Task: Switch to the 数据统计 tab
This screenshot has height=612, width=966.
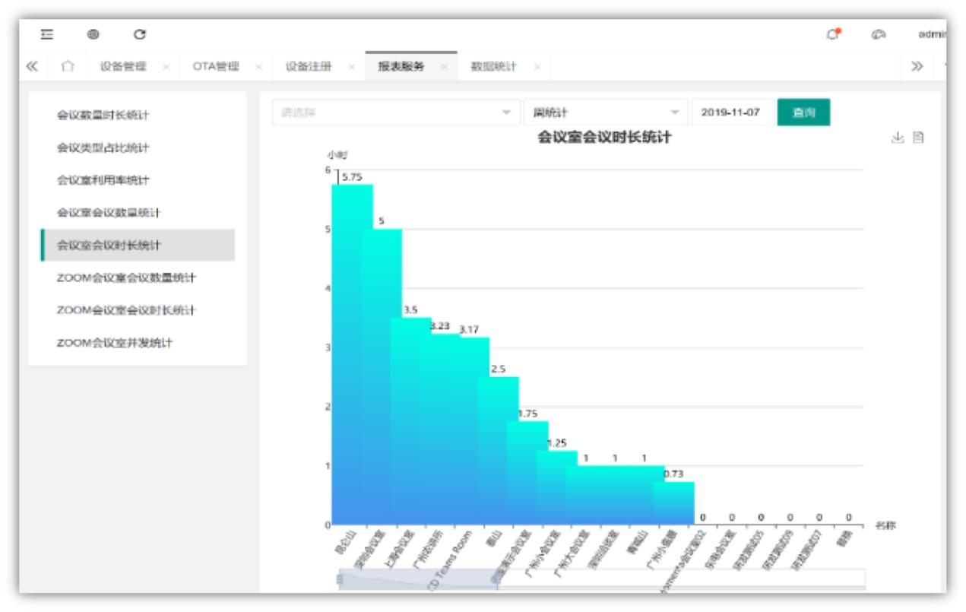Action: 493,67
